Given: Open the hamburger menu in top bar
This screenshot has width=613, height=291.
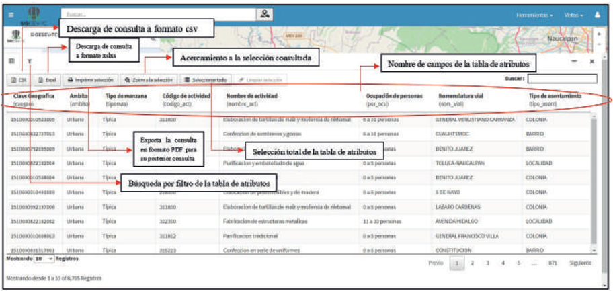Looking at the screenshot, I should point(11,13).
